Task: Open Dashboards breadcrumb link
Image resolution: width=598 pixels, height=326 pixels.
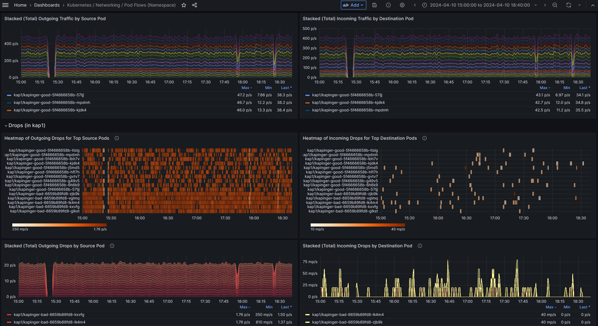Action: pos(47,5)
